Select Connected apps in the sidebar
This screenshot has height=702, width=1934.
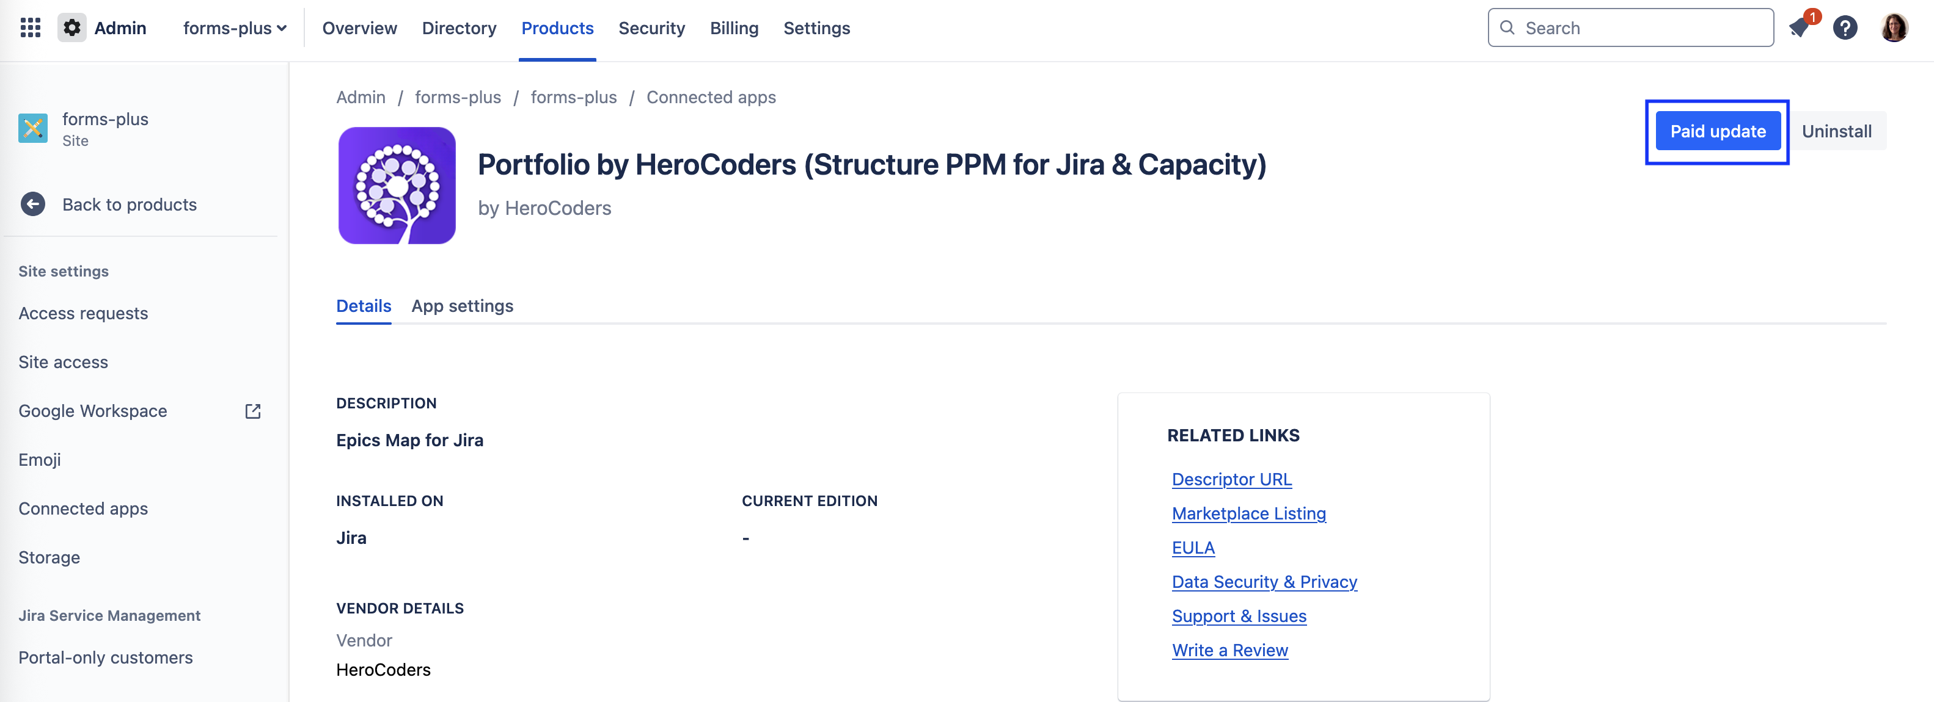coord(83,508)
